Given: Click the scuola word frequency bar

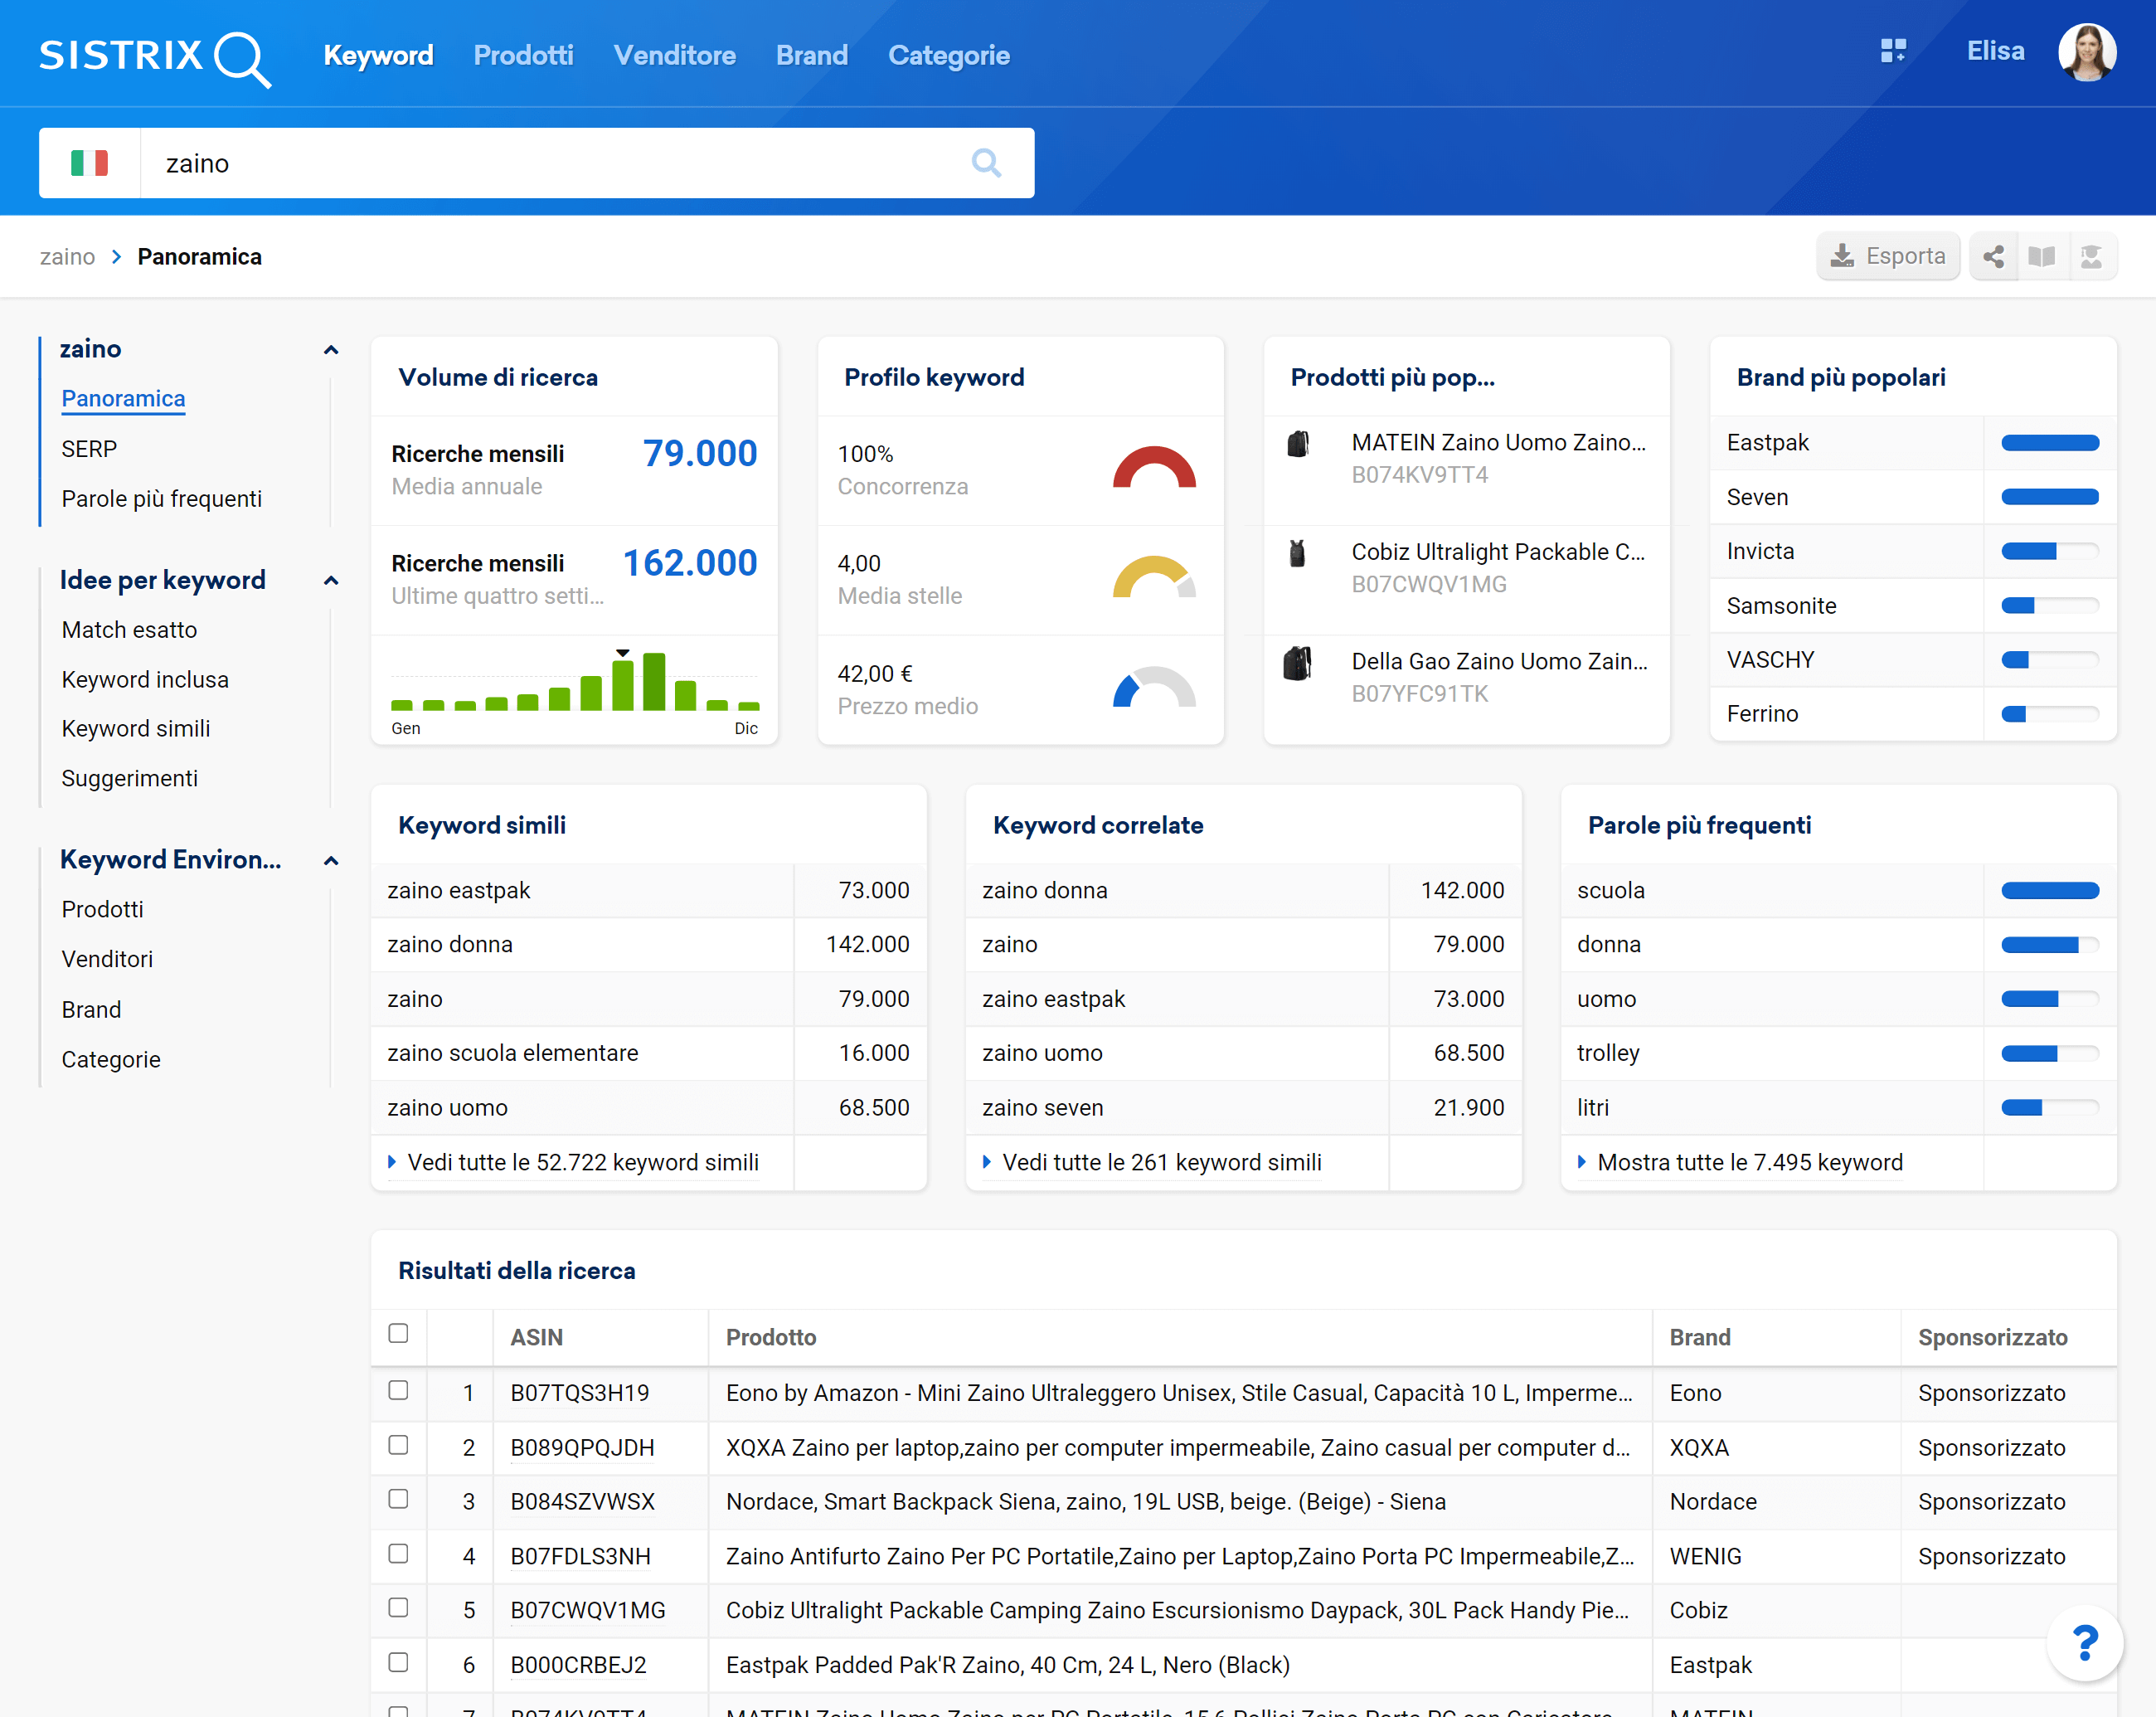Looking at the screenshot, I should (2050, 891).
